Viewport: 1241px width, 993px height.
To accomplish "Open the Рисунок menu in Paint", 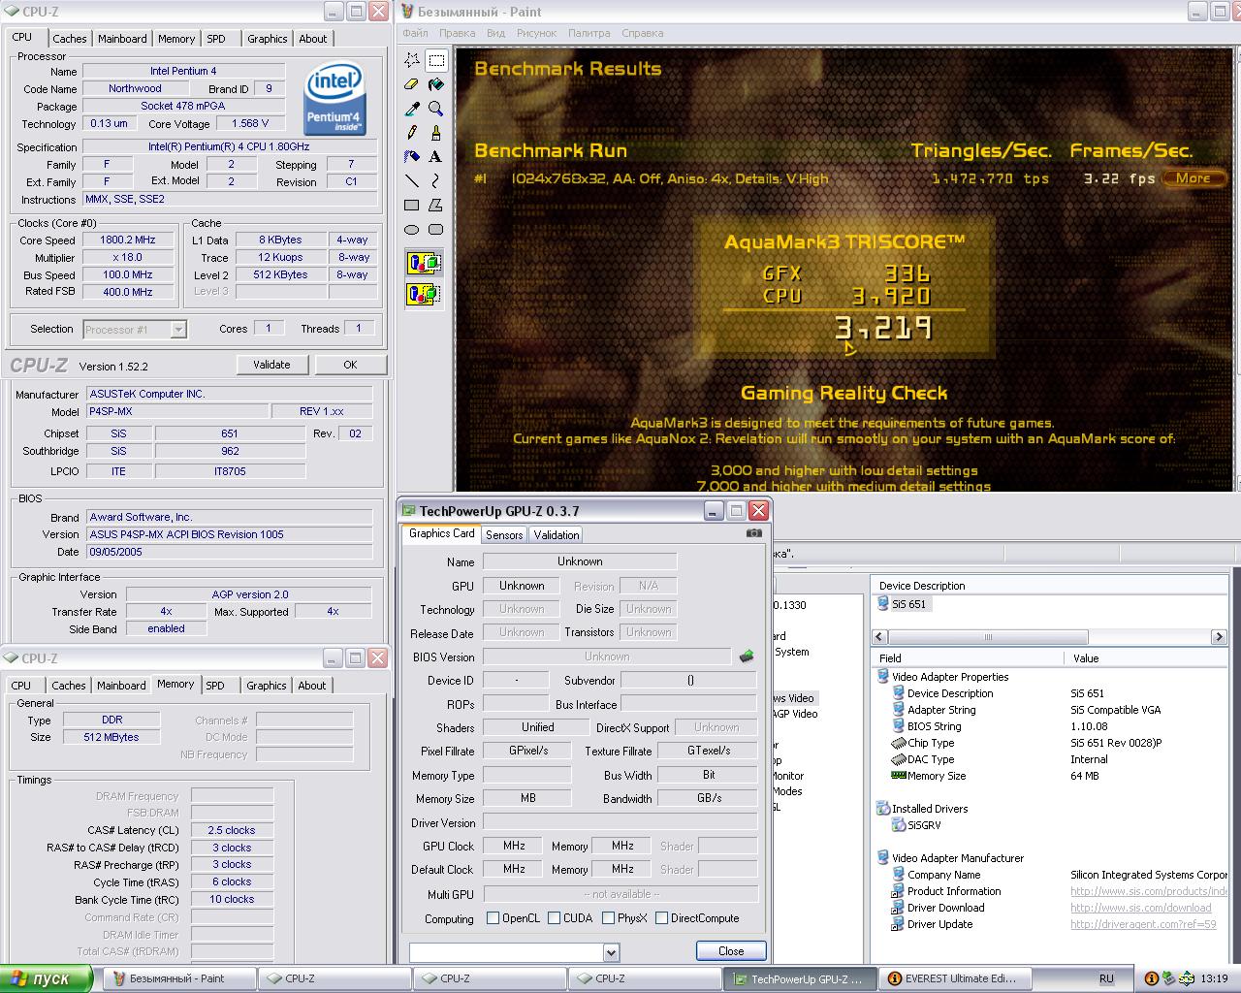I will (x=536, y=33).
